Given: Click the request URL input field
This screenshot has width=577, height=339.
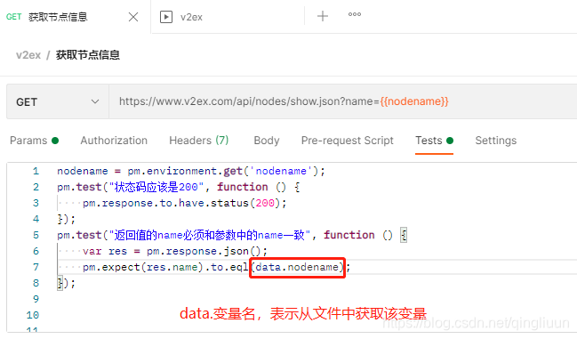Looking at the screenshot, I should pyautogui.click(x=343, y=101).
